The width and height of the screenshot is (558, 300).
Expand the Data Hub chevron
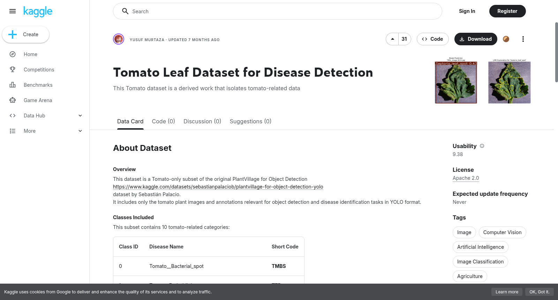(80, 116)
